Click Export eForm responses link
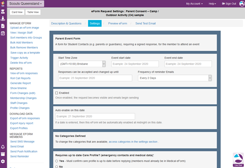This screenshot has height=168, width=245. 25,118
